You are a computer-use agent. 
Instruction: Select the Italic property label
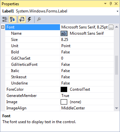point(15,71)
